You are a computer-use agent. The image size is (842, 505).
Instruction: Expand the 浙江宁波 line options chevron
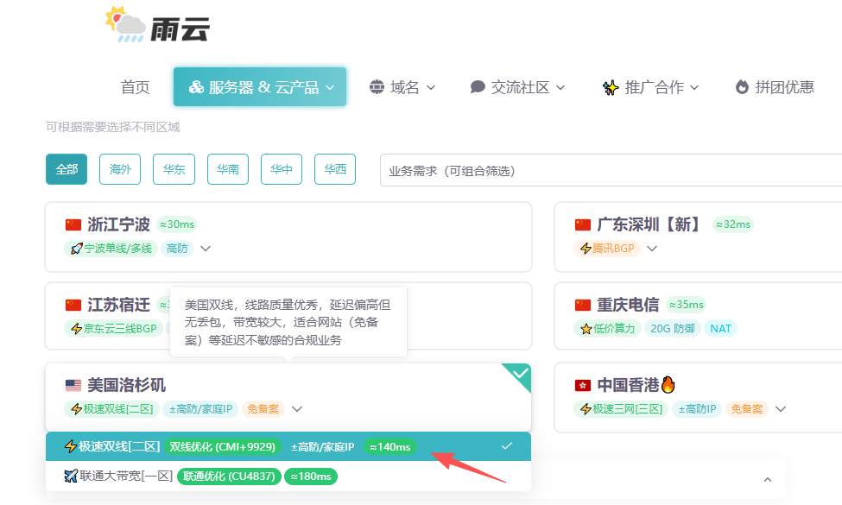[206, 249]
